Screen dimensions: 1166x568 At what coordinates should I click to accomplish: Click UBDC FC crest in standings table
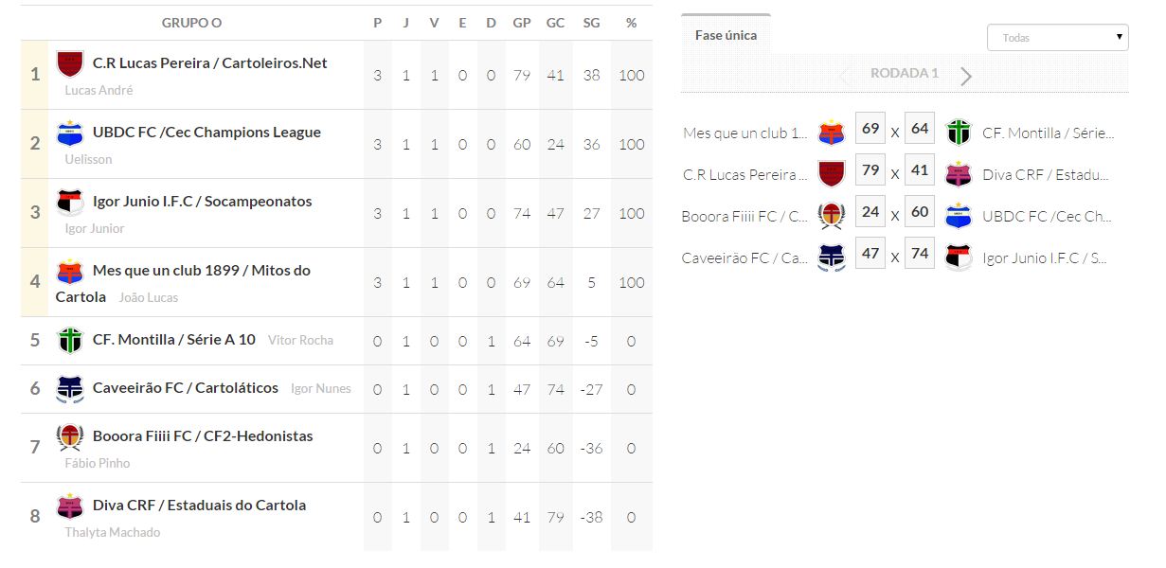(70, 133)
